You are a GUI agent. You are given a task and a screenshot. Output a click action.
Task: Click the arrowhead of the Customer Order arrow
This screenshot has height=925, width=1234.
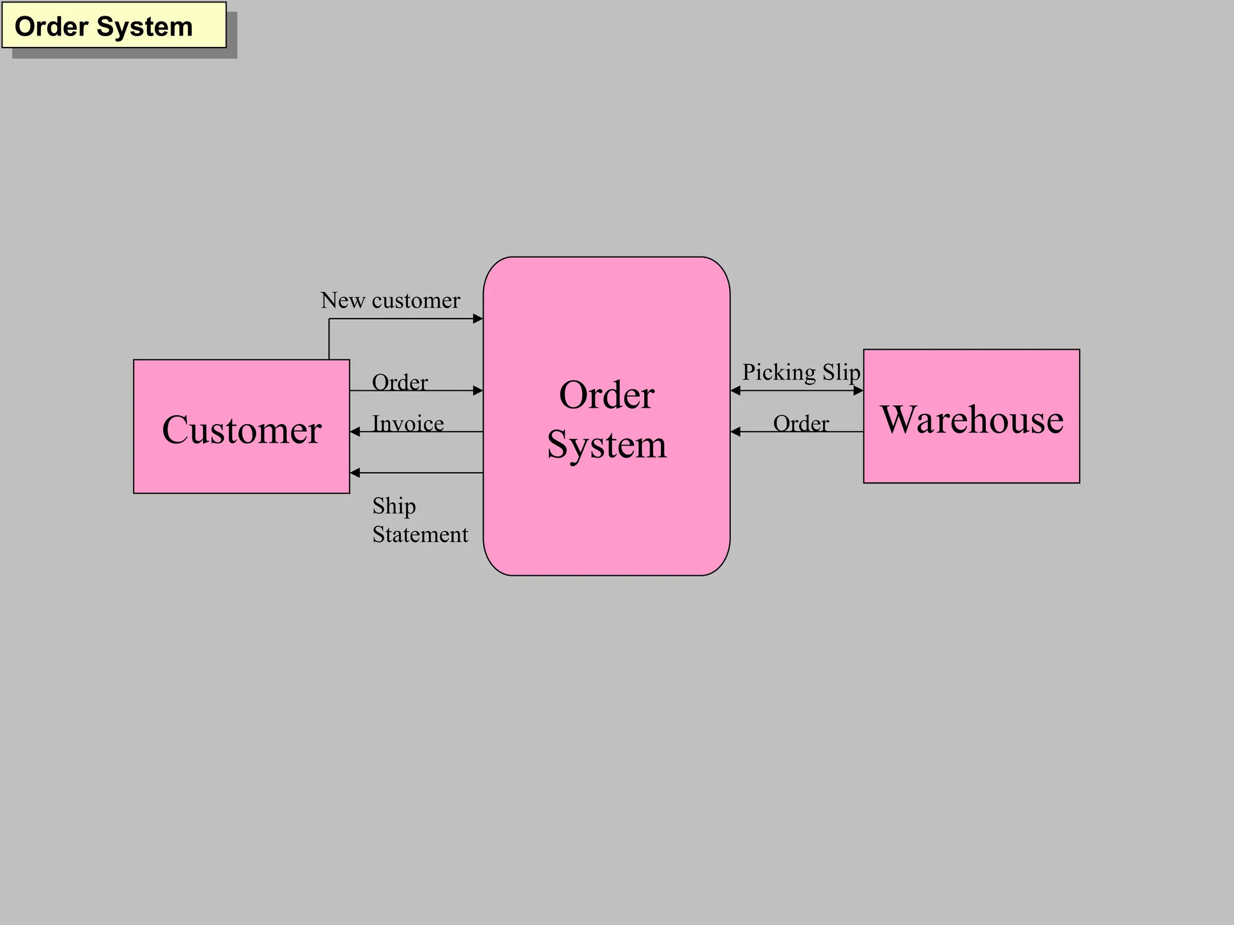click(x=478, y=391)
